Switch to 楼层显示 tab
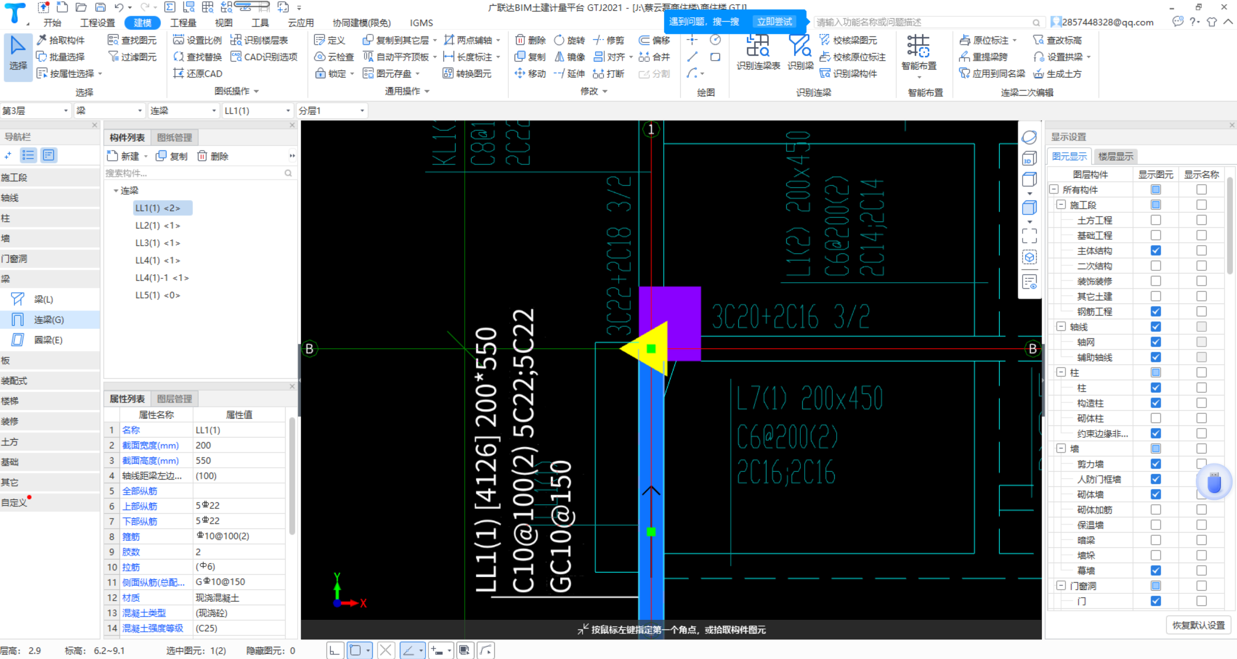The image size is (1237, 659). point(1115,156)
